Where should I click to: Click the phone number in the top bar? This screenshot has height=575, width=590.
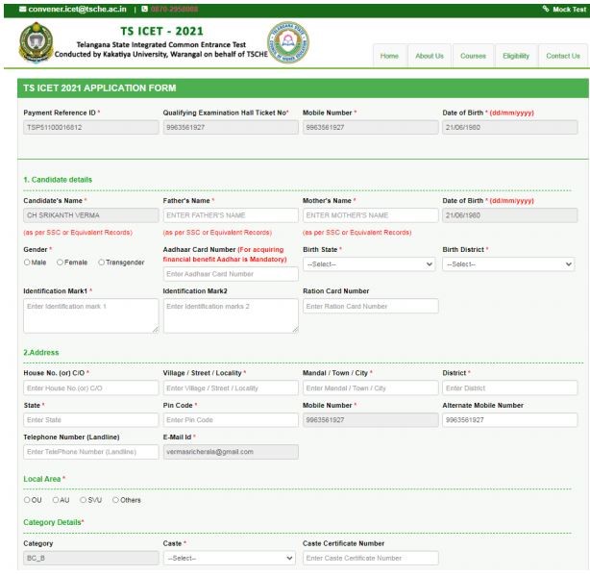point(174,9)
